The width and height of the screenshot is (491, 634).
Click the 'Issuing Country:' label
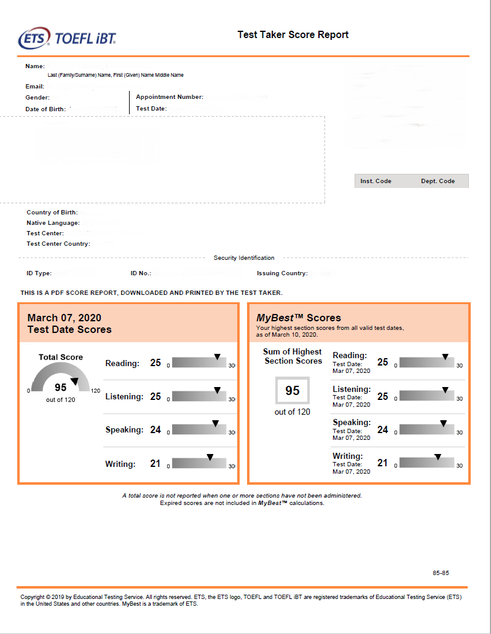282,273
